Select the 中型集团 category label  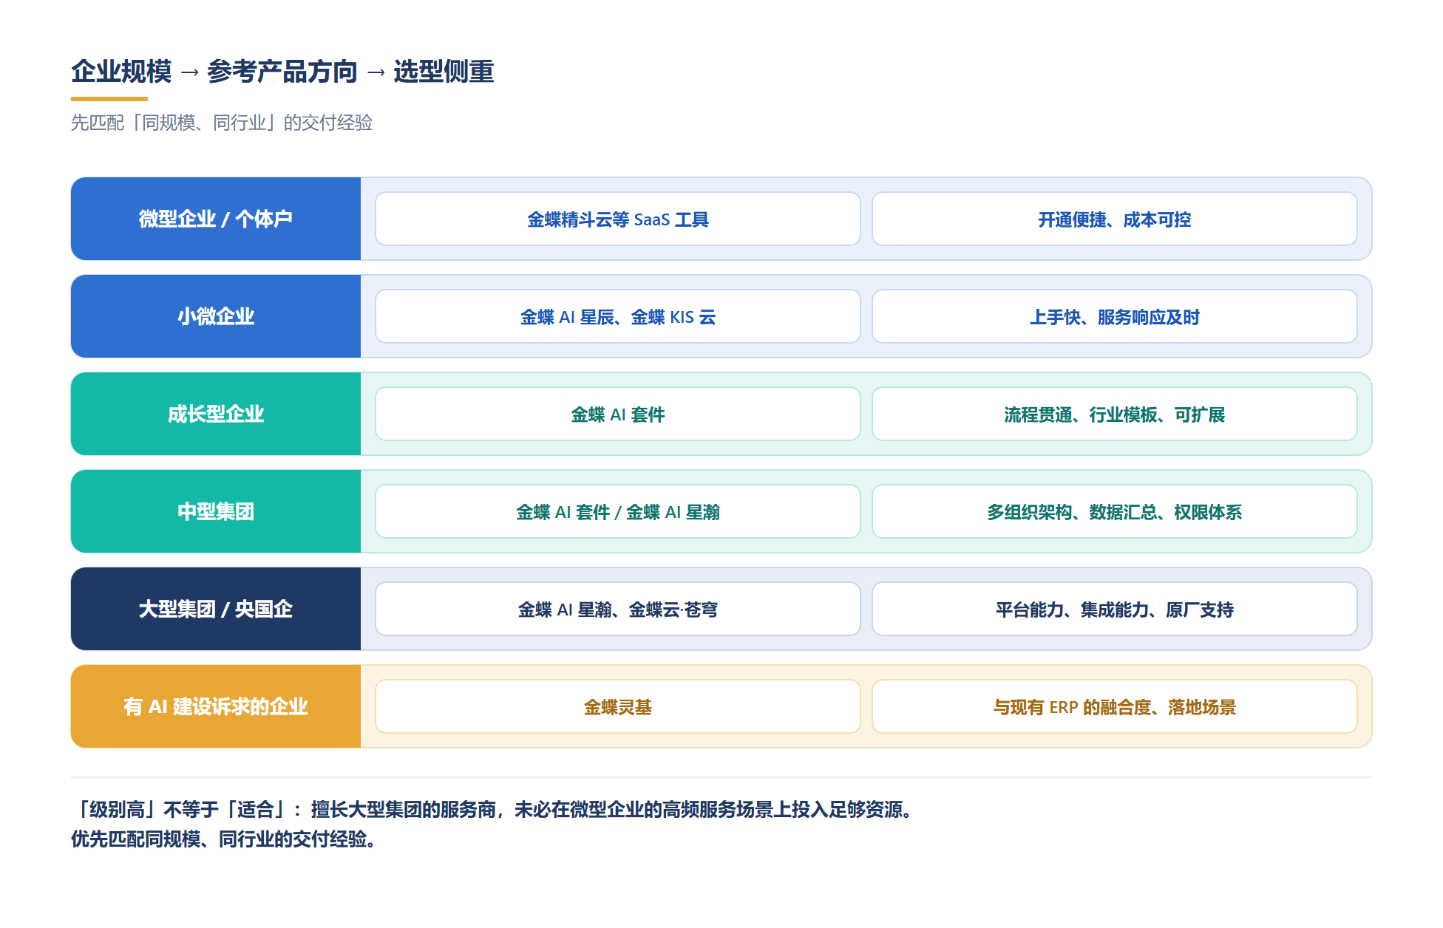pos(216,511)
